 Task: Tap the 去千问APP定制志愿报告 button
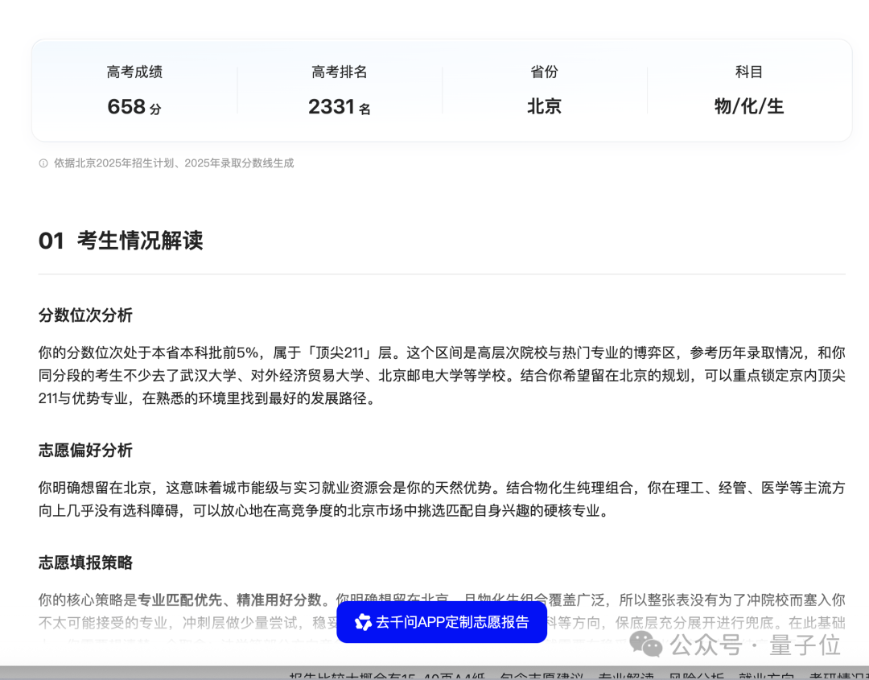click(442, 622)
